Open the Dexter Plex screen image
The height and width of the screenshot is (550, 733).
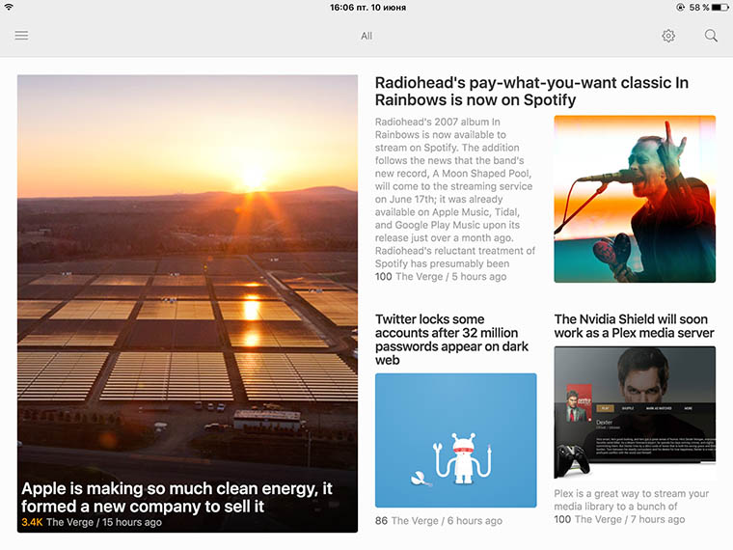[x=635, y=412]
